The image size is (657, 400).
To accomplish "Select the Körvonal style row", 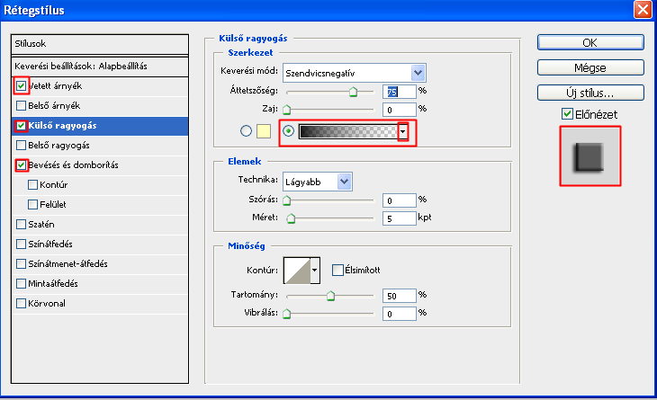I will [100, 303].
